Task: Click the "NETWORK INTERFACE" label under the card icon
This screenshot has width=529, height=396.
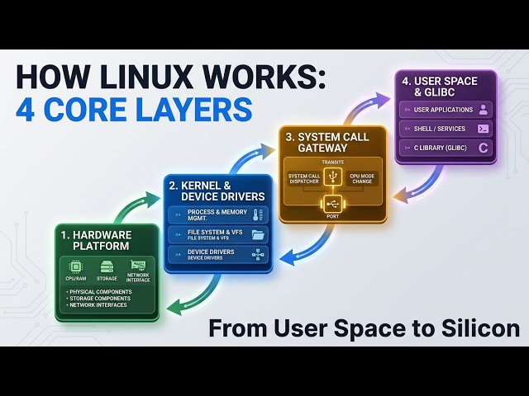Action: click(x=138, y=278)
